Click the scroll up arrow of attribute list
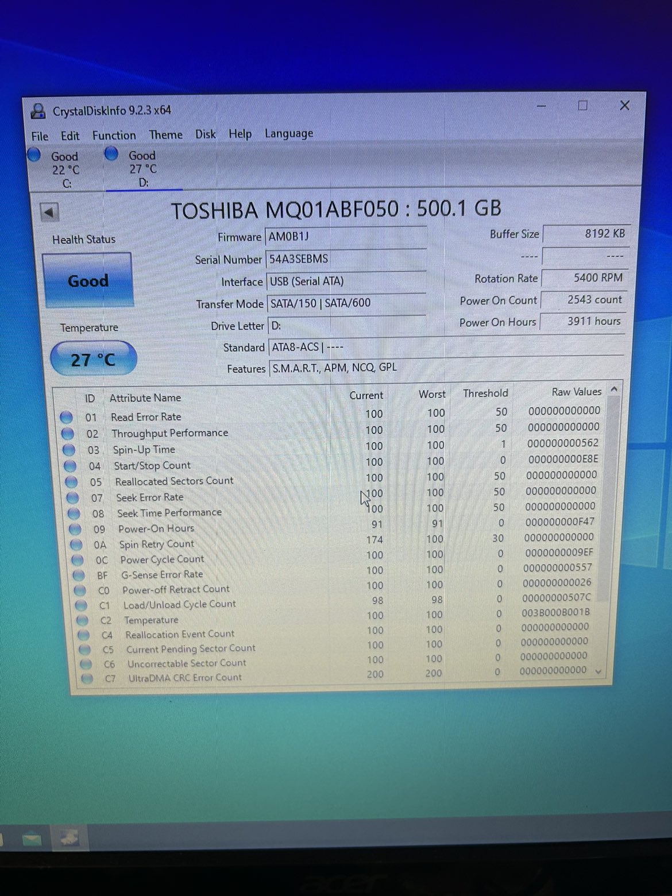This screenshot has height=896, width=672. 614,390
